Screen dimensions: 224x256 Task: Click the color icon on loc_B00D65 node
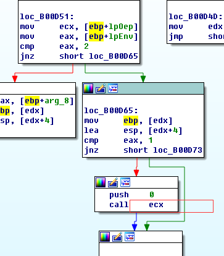coord(88,88)
